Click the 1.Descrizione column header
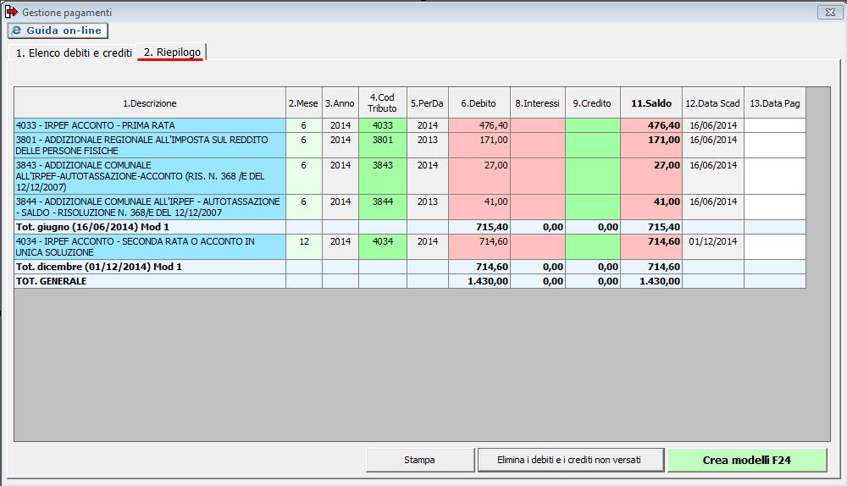 150,103
